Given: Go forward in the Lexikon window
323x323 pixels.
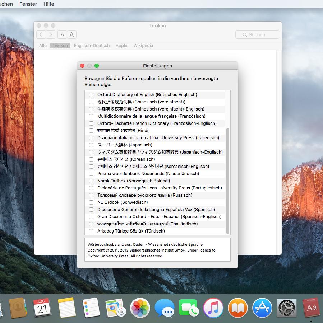Looking at the screenshot, I should pyautogui.click(x=51, y=34).
